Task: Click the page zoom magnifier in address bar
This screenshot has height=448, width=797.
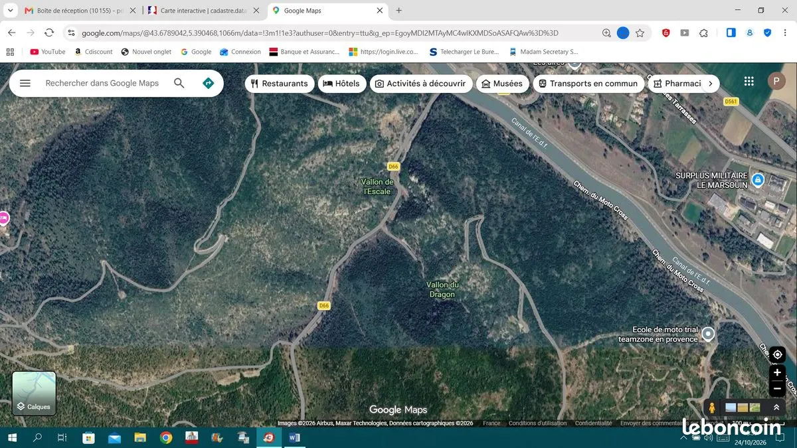Action: pyautogui.click(x=606, y=33)
